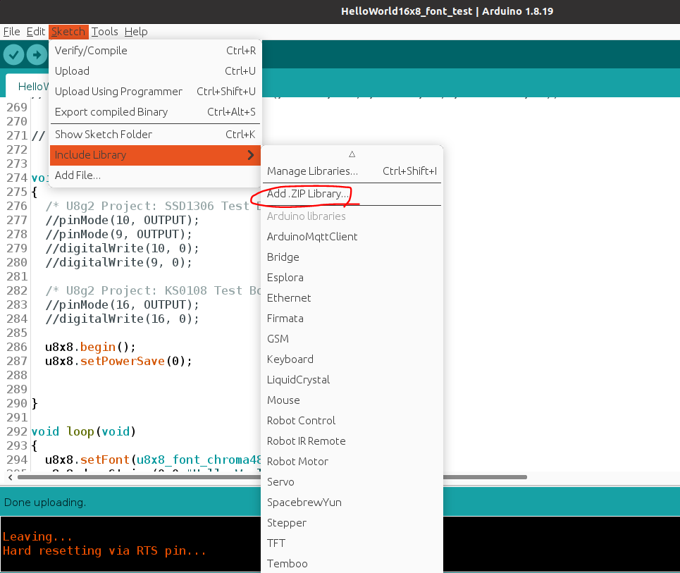Click the Include Library submenu arrow

pyautogui.click(x=251, y=155)
